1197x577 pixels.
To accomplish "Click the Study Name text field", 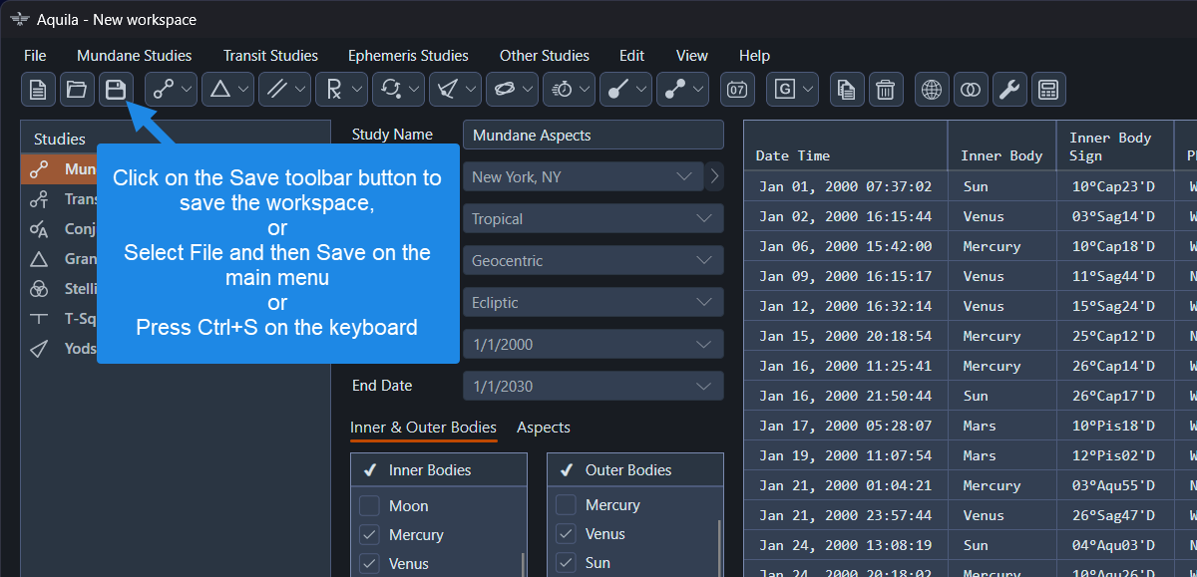I will tap(593, 136).
